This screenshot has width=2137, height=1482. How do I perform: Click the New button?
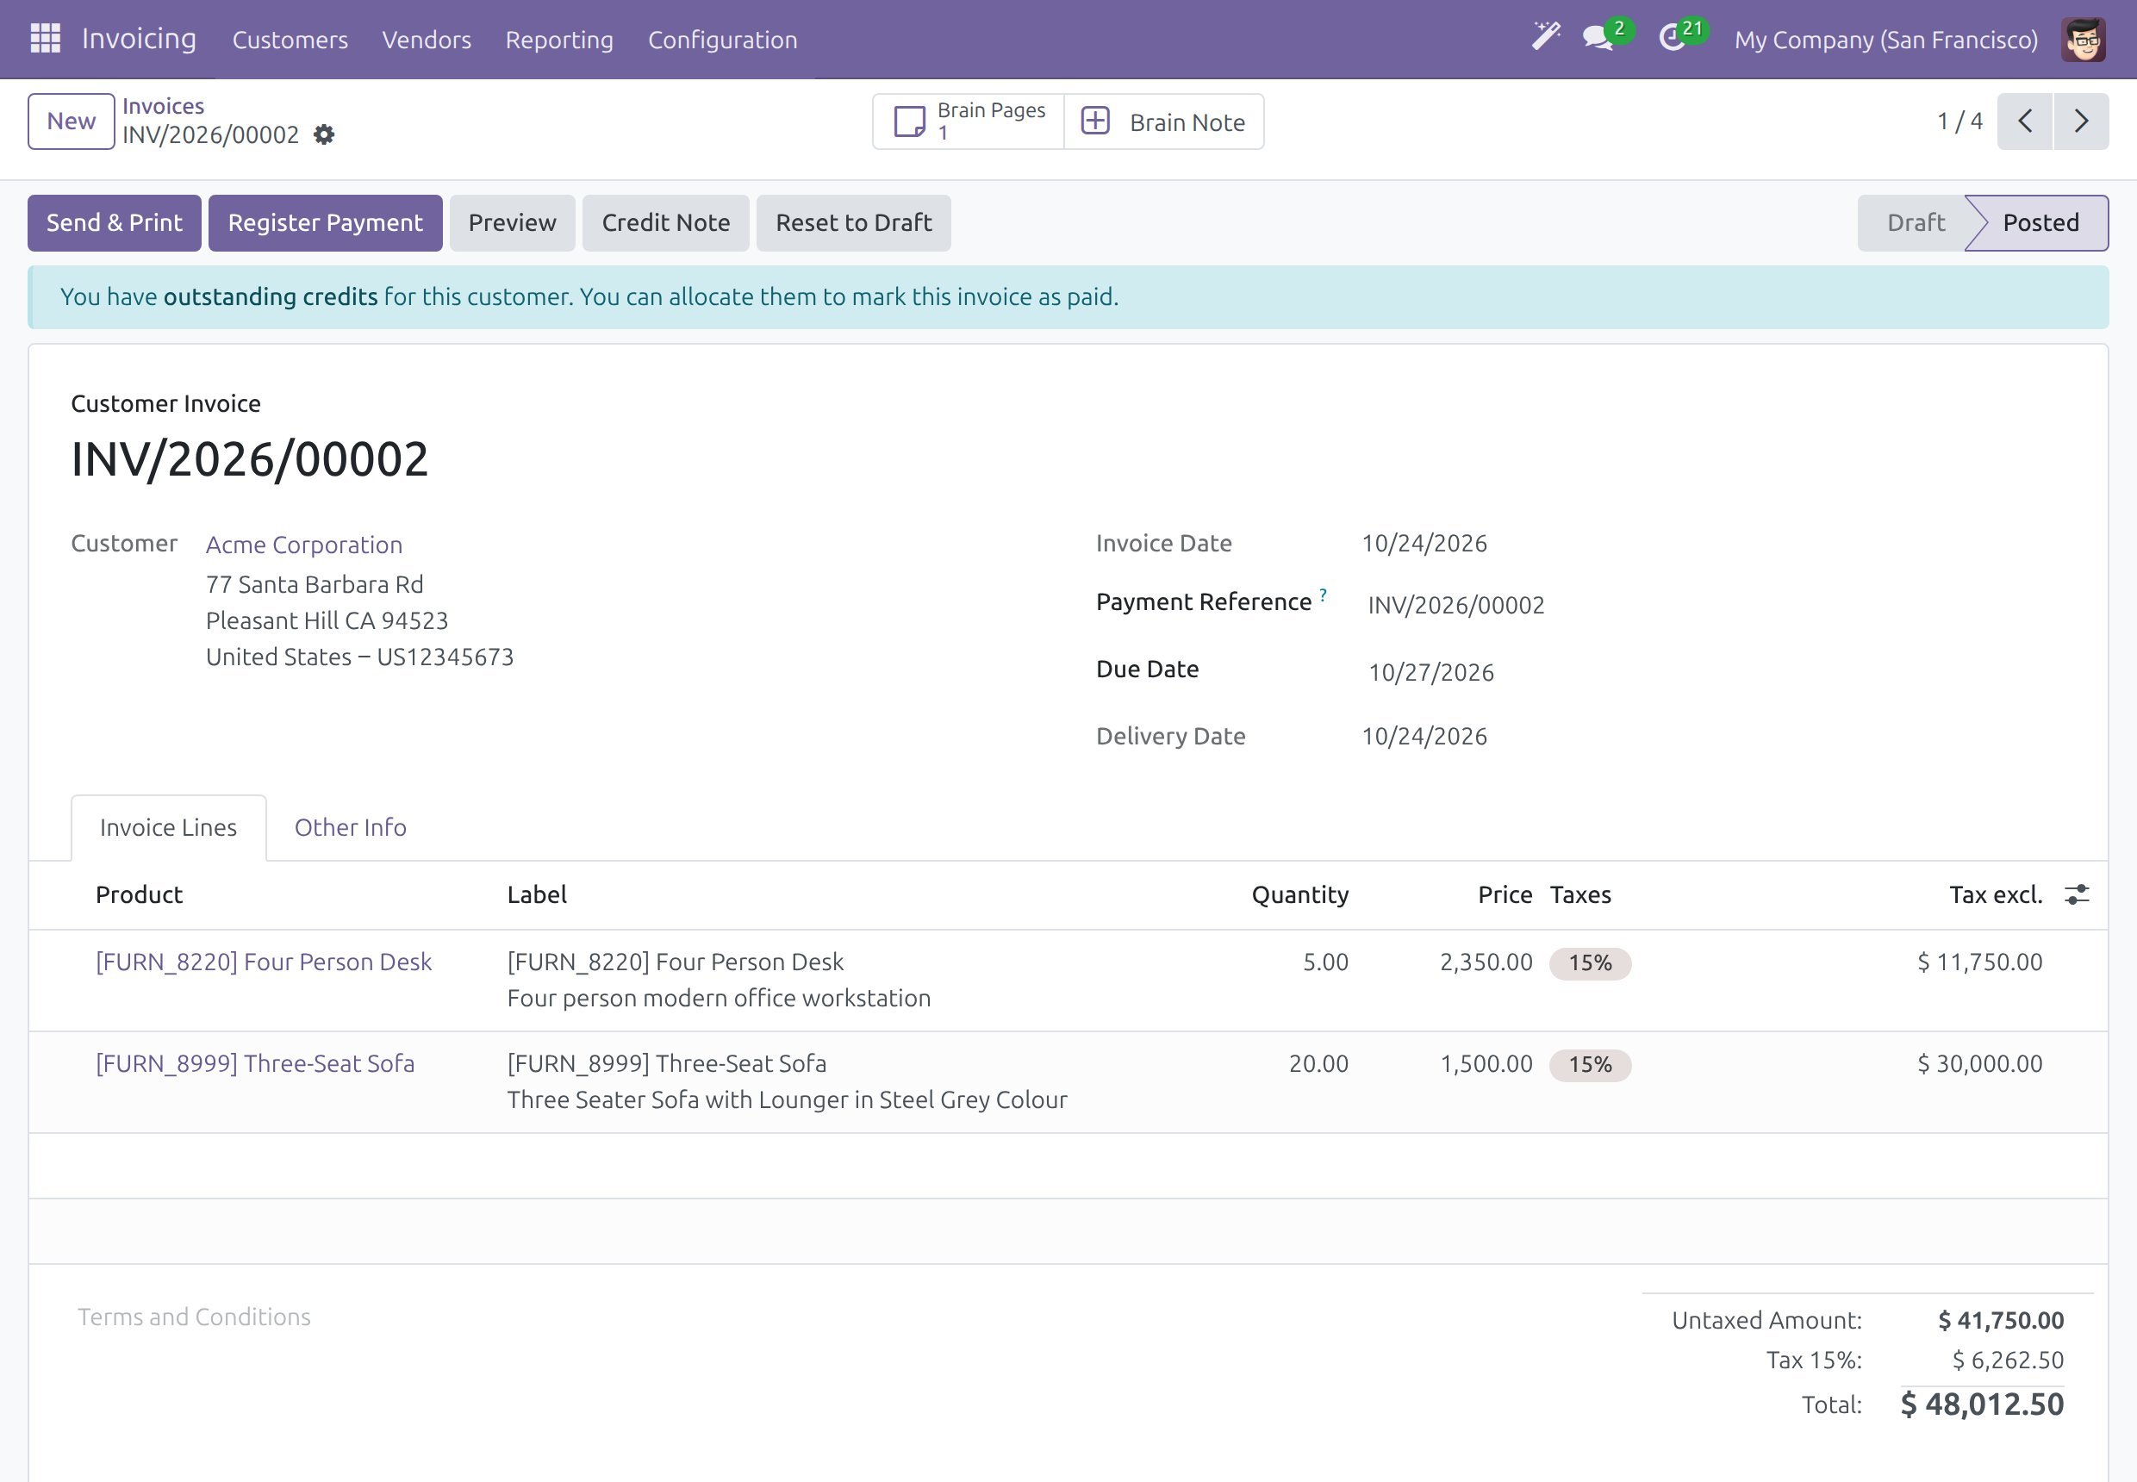tap(71, 121)
